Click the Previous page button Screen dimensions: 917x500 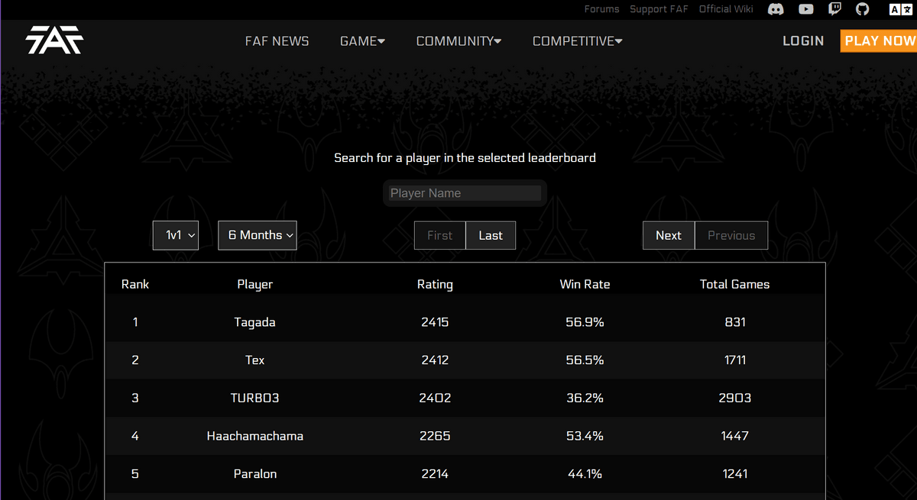click(731, 235)
